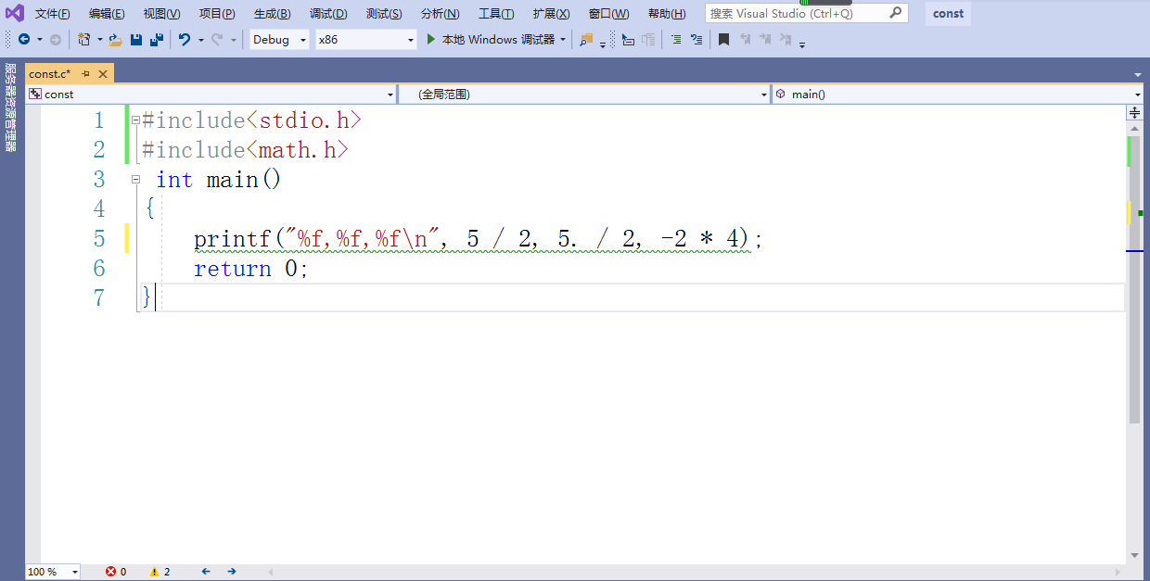Open the 视图(V) menu
This screenshot has height=581, width=1150.
(x=162, y=14)
